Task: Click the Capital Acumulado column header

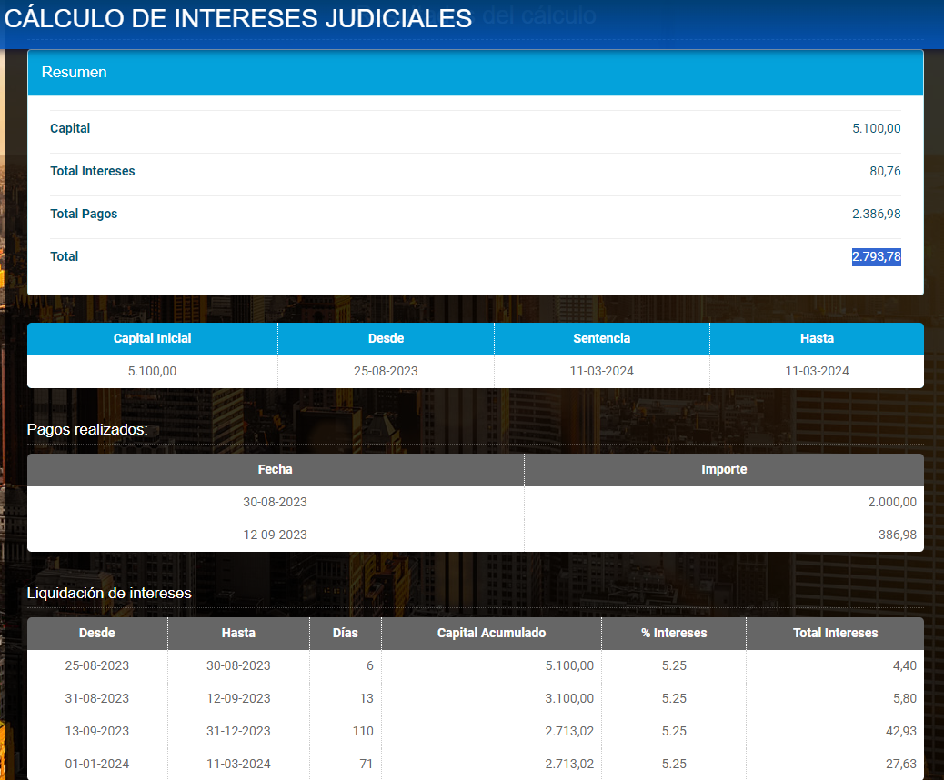Action: click(491, 633)
